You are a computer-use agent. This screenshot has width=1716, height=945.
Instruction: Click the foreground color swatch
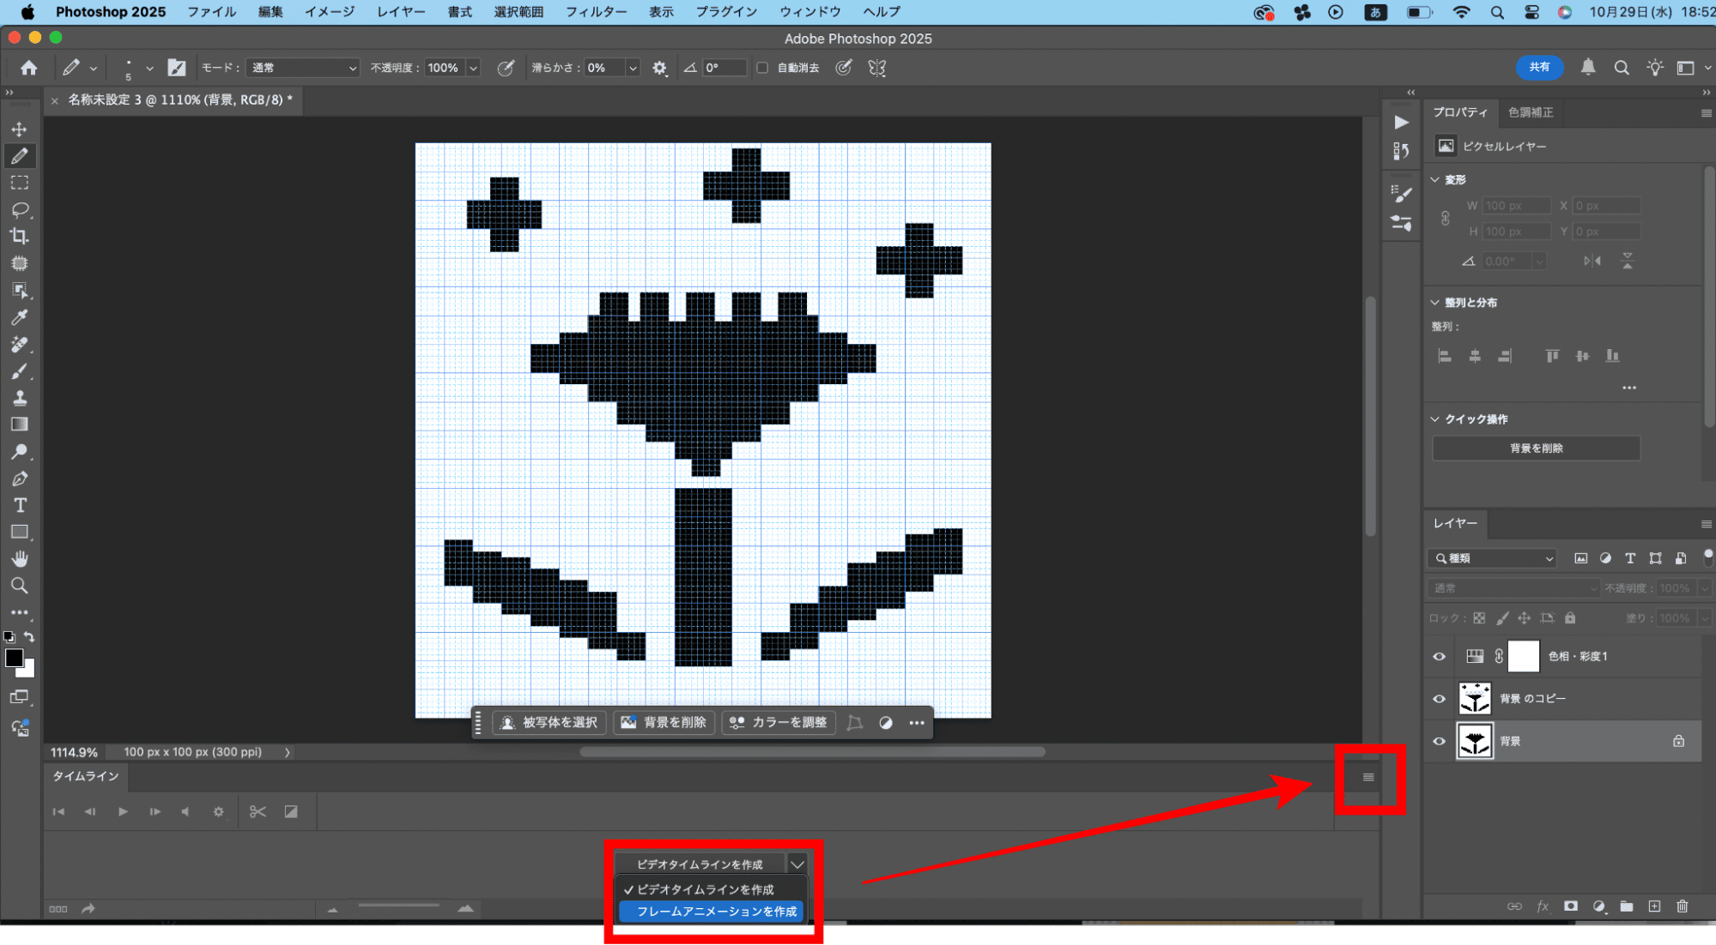[x=14, y=658]
